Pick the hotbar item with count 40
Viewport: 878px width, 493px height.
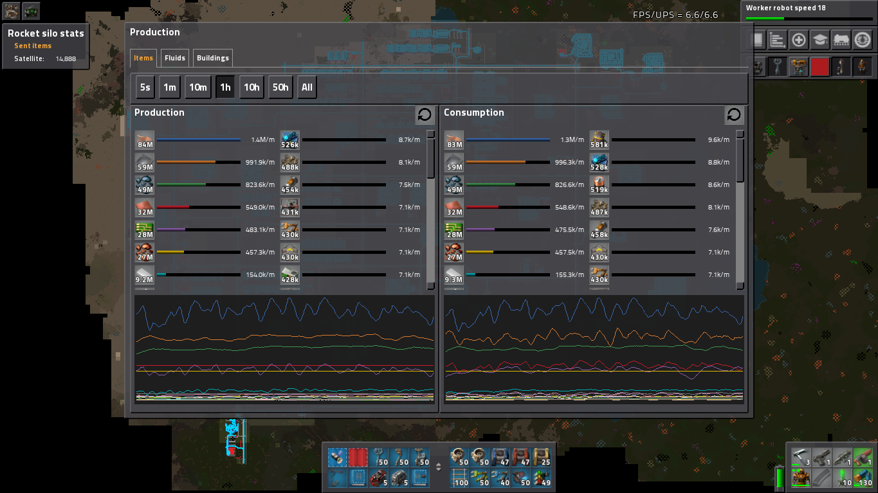tap(500, 478)
